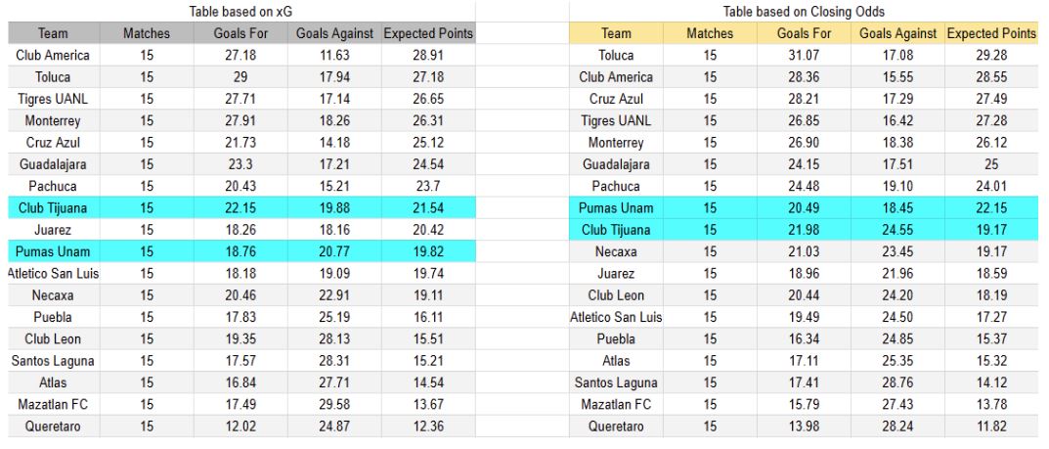Select Atletico San Luis cell in xG table

click(56, 271)
